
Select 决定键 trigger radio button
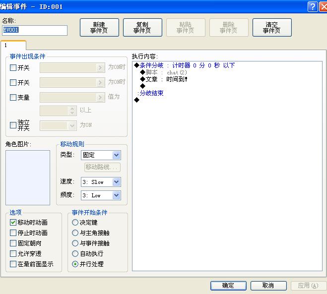point(75,222)
